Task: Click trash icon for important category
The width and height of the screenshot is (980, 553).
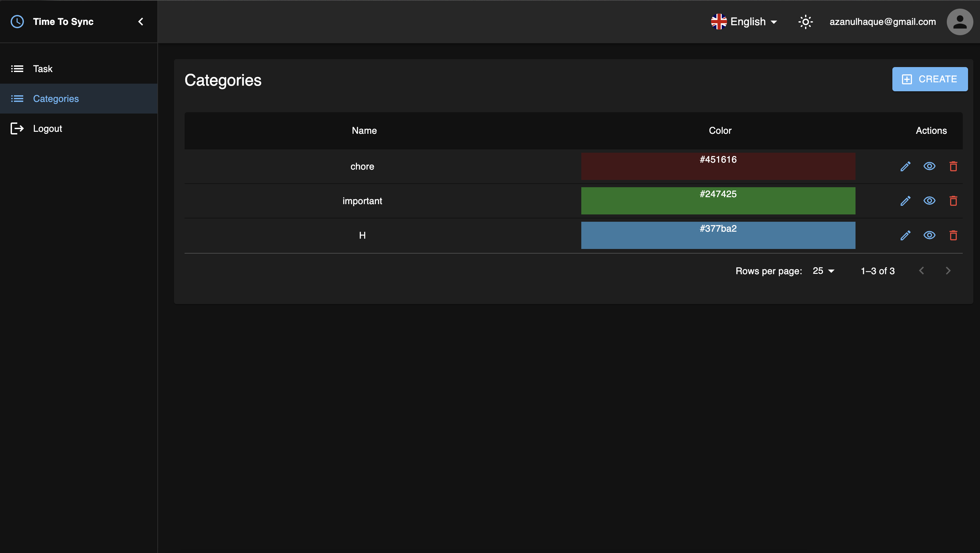Action: [x=953, y=201]
